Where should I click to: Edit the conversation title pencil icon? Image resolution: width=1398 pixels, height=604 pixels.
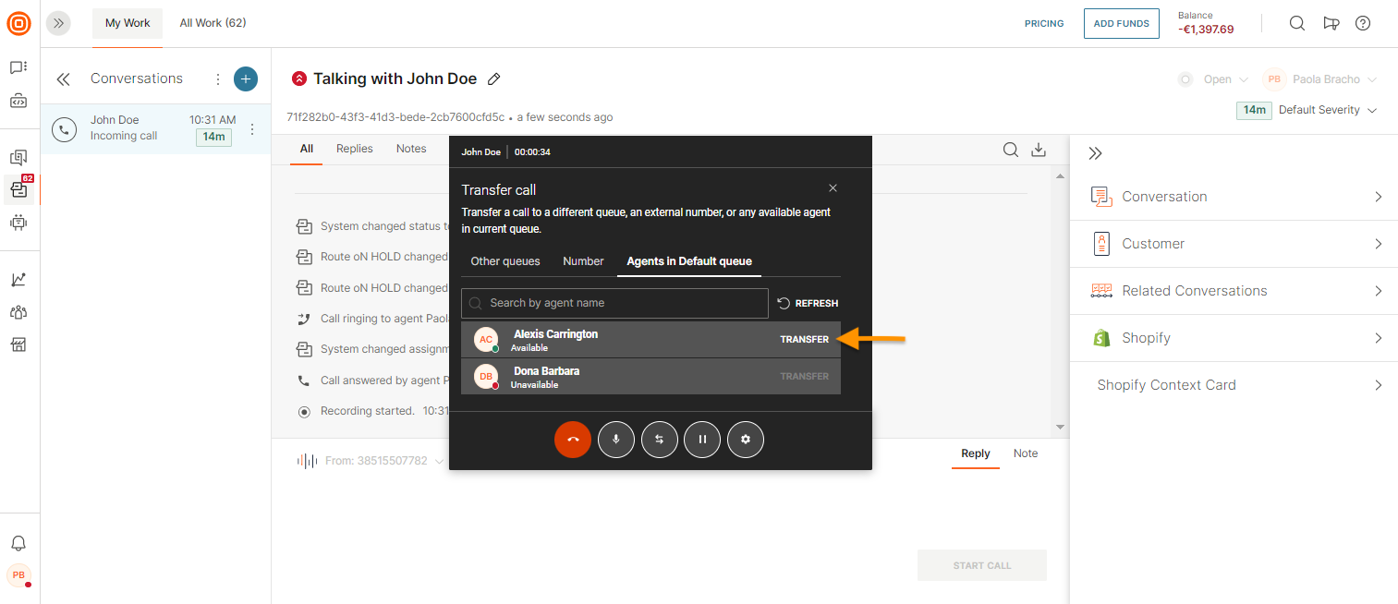click(x=494, y=79)
